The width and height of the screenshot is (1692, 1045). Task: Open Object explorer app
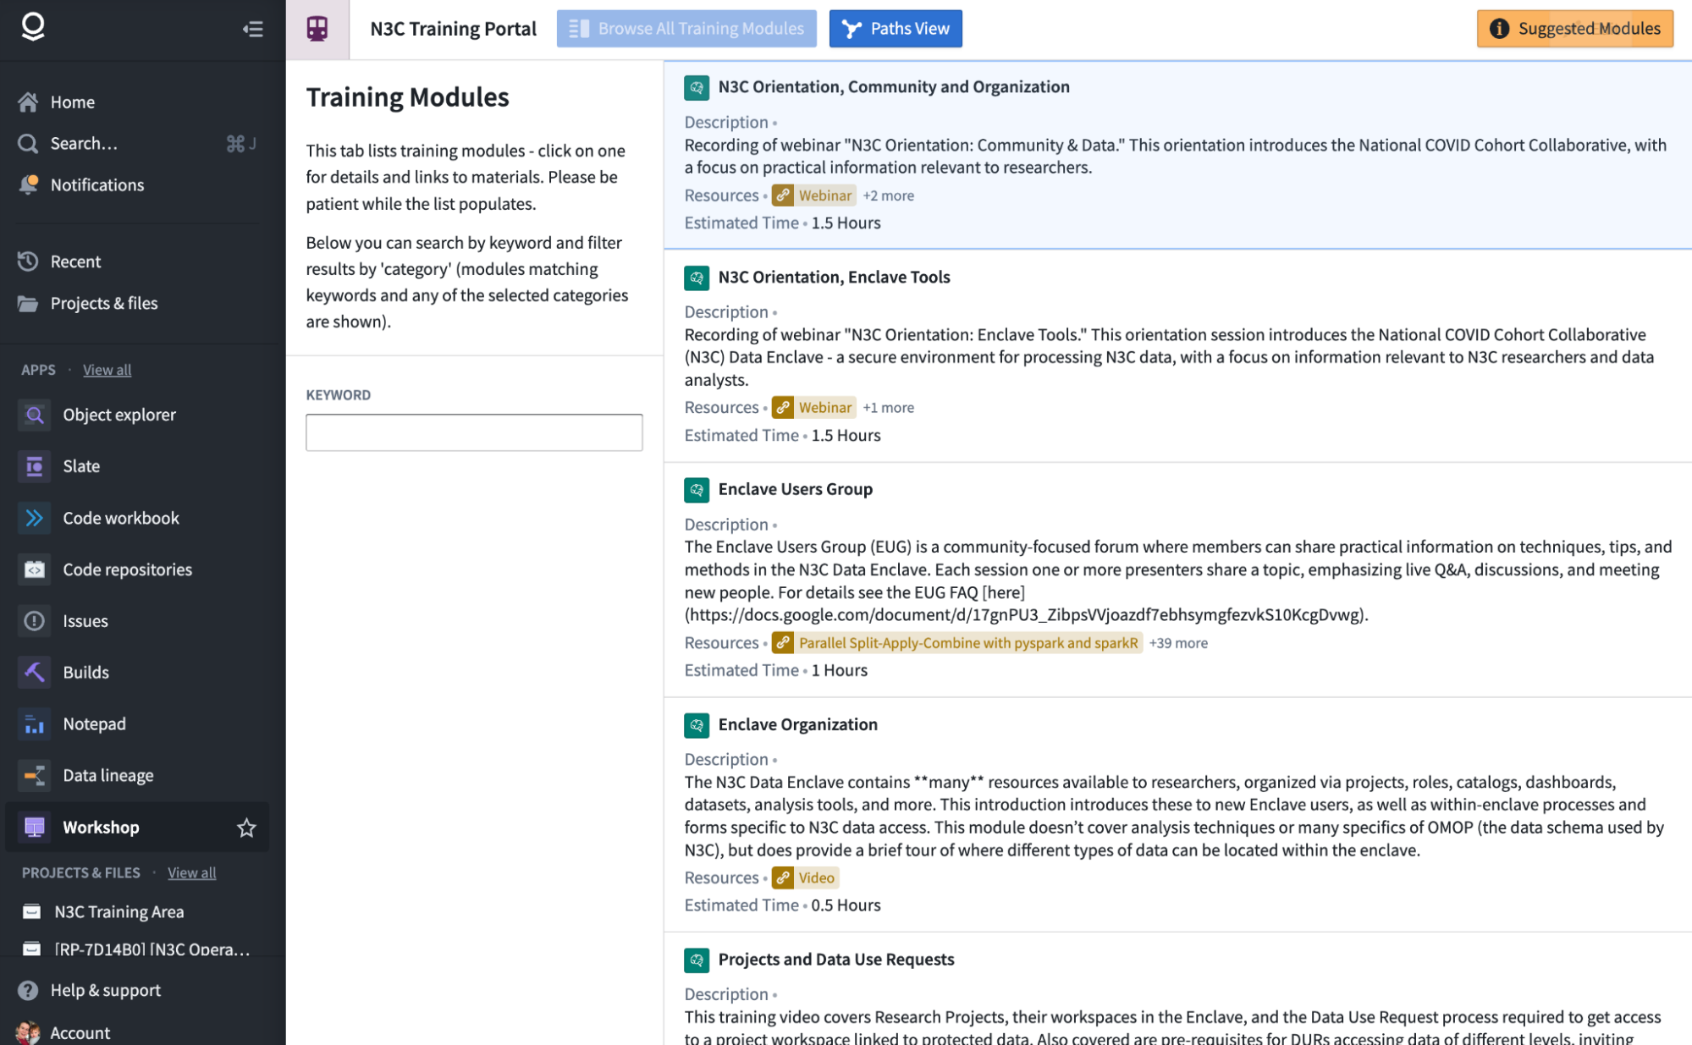118,415
